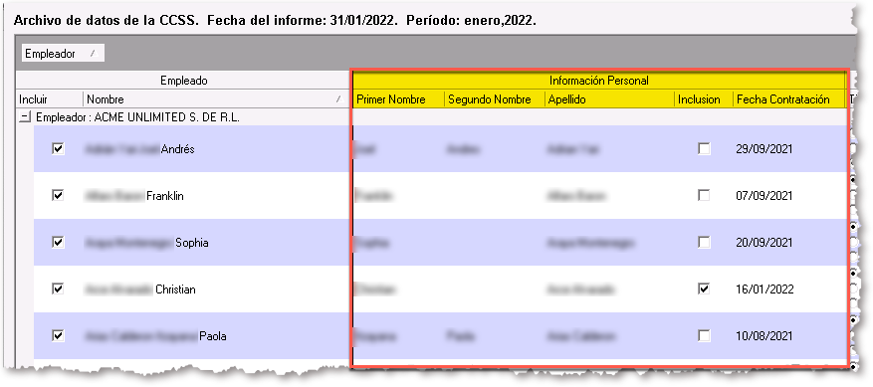
Task: Check Inclusion box dated 20/09/2021
Action: click(705, 242)
